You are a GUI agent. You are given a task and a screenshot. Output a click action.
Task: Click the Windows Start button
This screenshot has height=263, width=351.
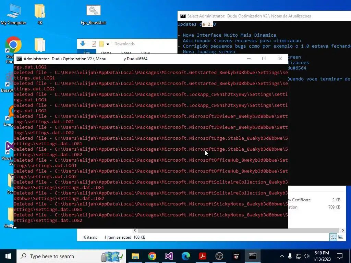(8, 256)
